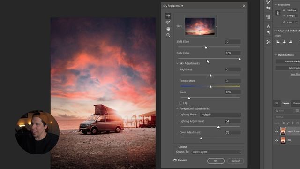Open the Clone Source panel icon
This screenshot has height=169, width=300.
pyautogui.click(x=269, y=17)
